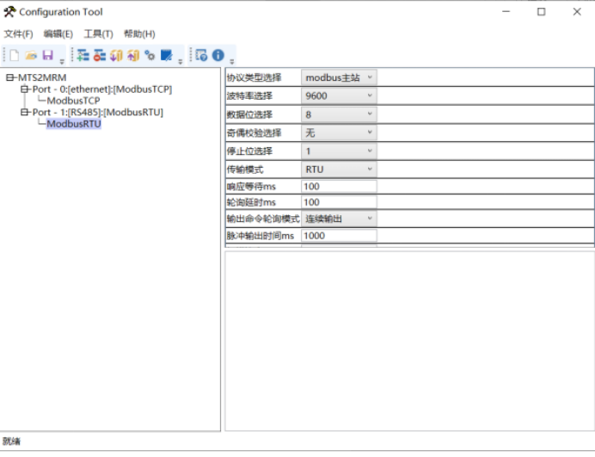This screenshot has width=595, height=457.
Task: Select the ModbusRTU tree item
Action: click(74, 124)
